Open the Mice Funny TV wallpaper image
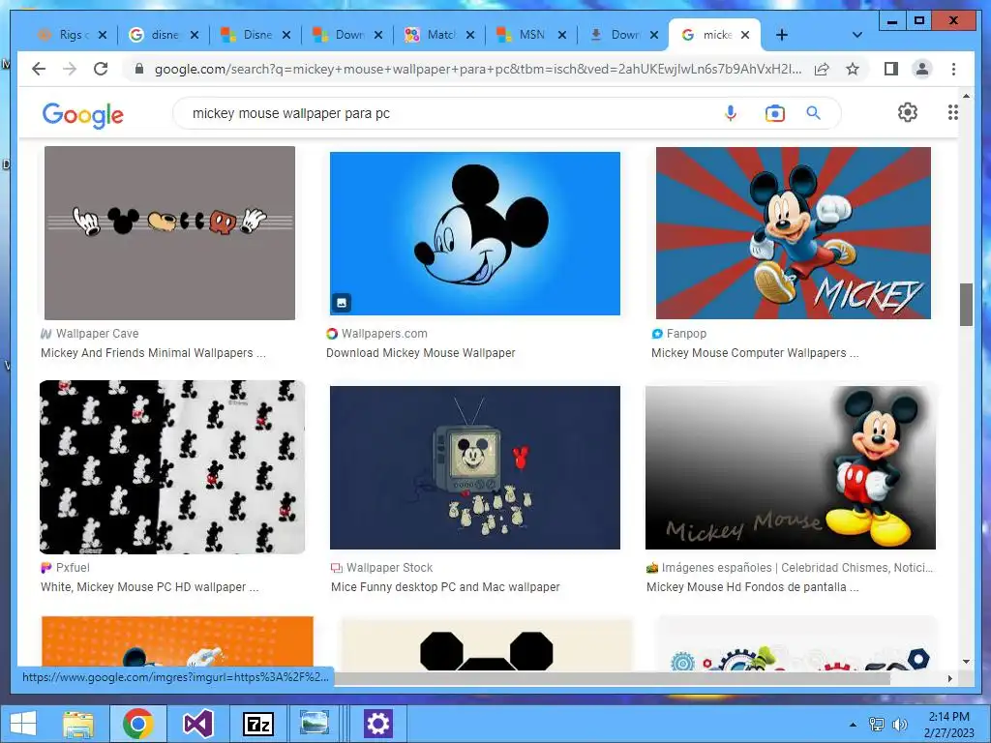This screenshot has height=743, width=991. [474, 467]
